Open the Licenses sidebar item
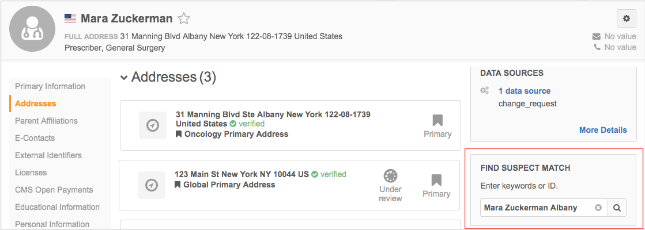Screen dimensions: 645x230 tap(31, 172)
